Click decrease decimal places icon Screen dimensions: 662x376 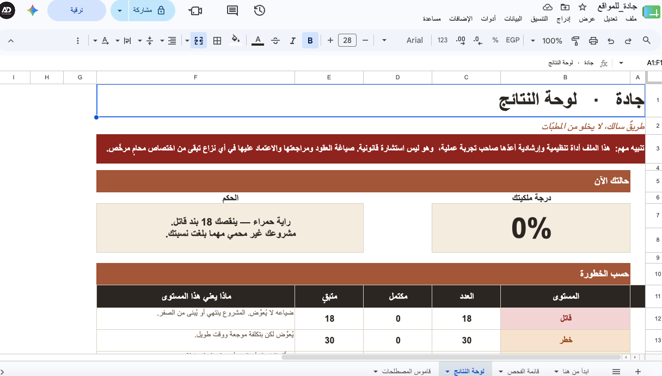click(478, 40)
